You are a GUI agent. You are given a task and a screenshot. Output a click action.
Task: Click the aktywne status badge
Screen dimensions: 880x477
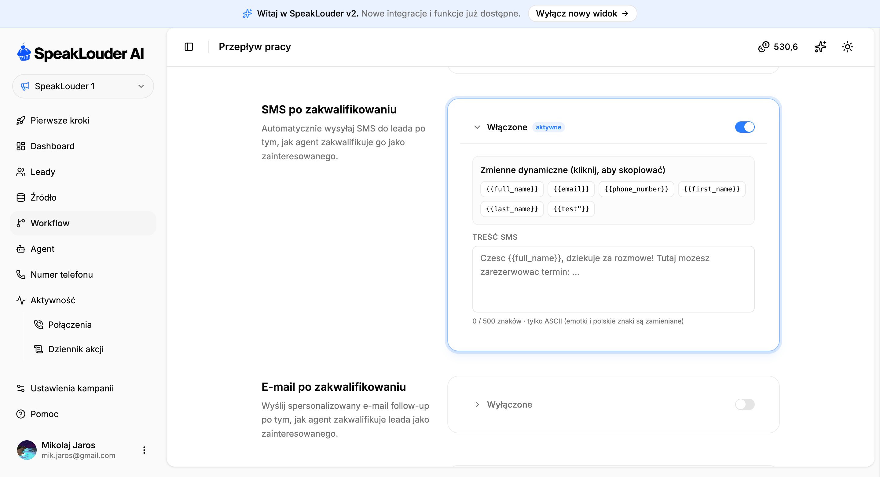[548, 127]
